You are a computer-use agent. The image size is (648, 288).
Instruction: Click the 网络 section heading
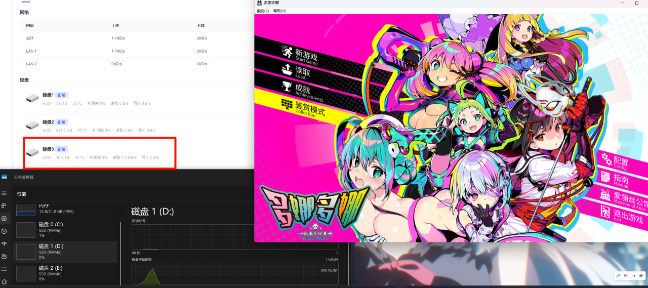tap(24, 12)
